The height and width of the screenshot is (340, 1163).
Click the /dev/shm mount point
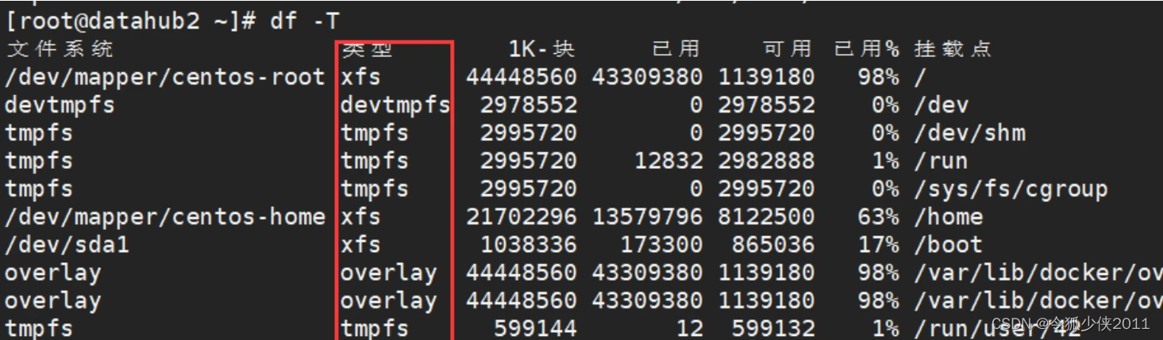tap(969, 132)
